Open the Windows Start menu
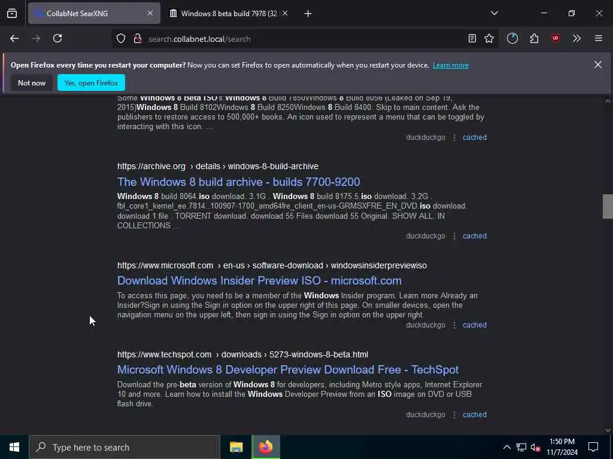This screenshot has width=613, height=459. tap(14, 447)
